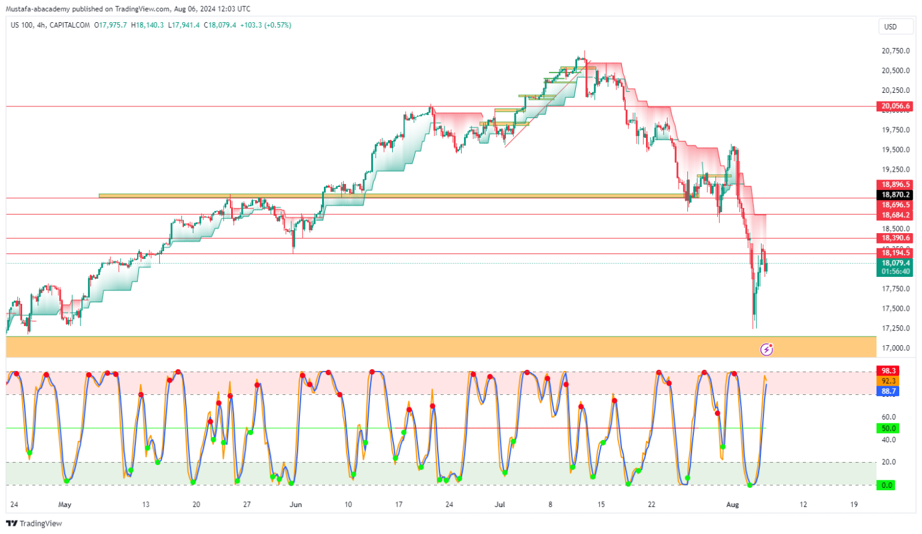Click the 17,250.0 price axis tick
Viewport: 922px width, 534px height.
tap(896, 329)
